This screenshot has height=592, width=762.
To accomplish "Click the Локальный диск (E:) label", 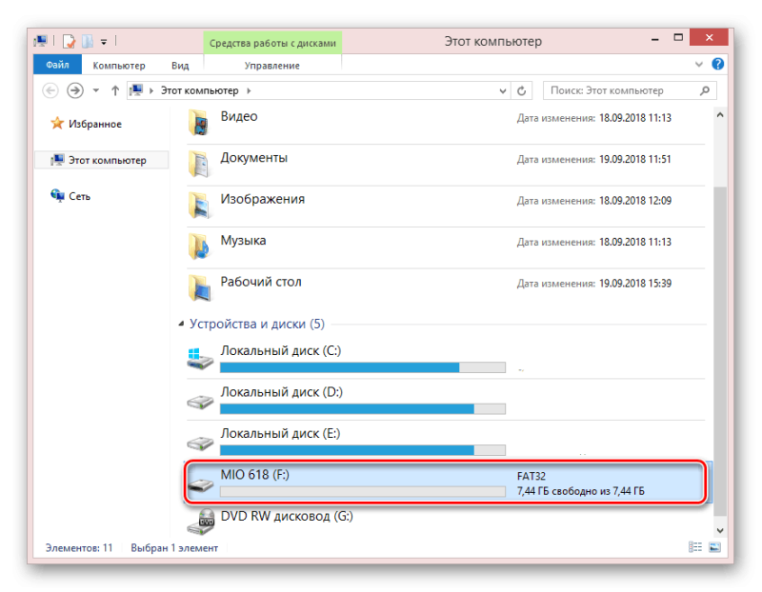I will point(280,433).
